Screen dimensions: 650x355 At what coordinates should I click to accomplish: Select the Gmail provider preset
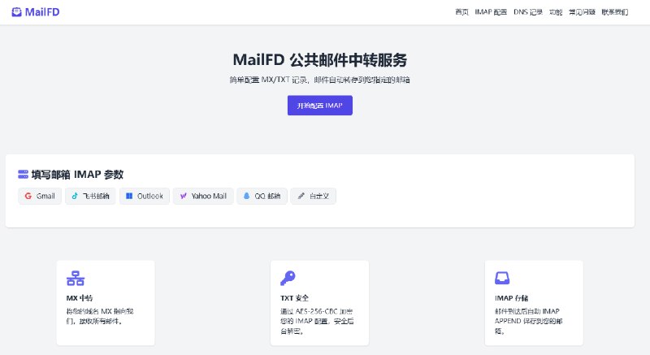(x=40, y=196)
